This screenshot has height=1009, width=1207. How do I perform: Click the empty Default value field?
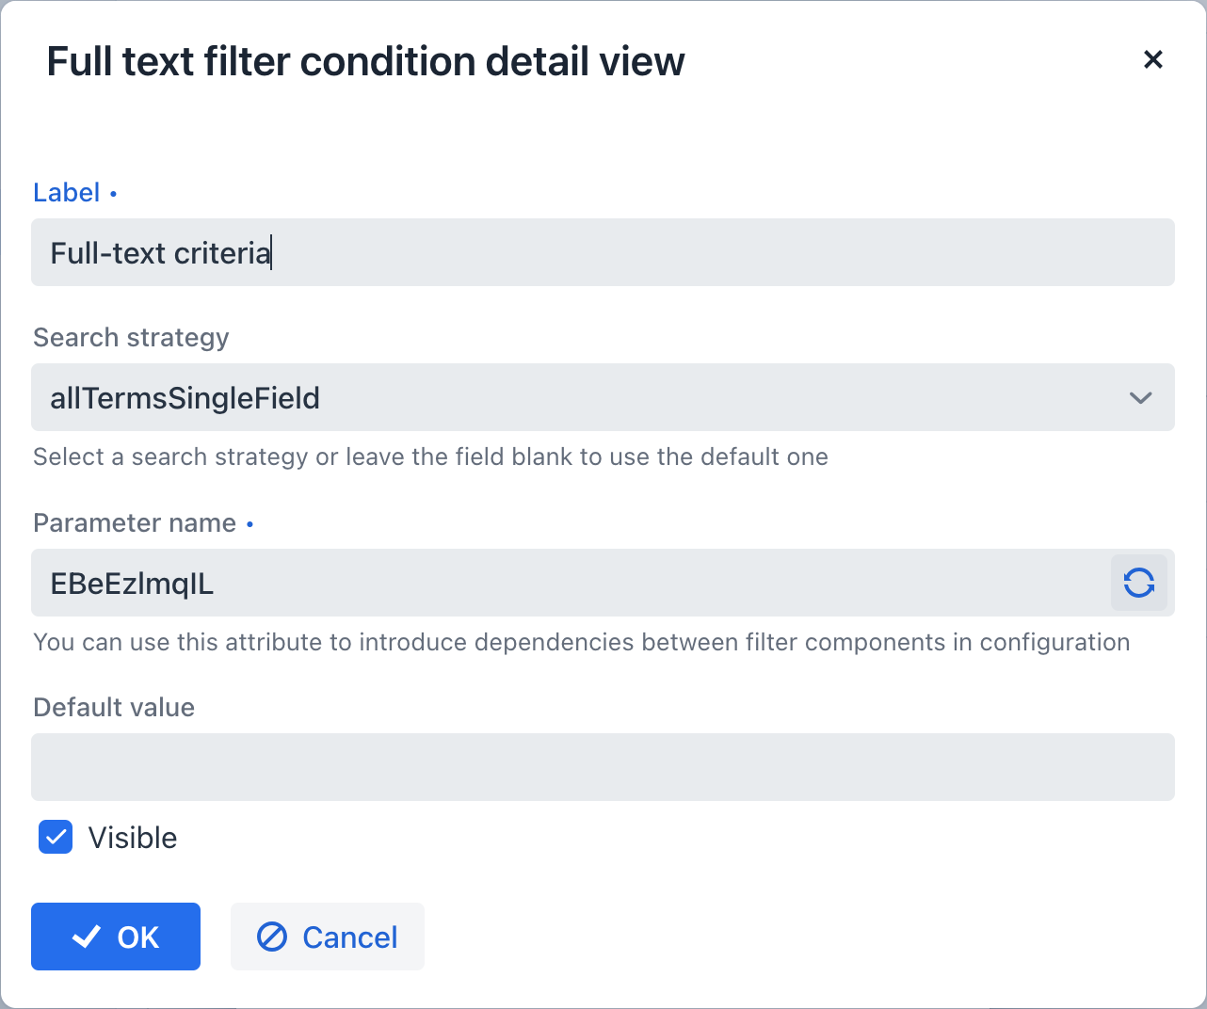pos(603,767)
